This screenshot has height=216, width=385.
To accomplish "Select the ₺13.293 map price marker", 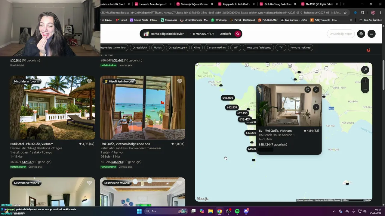I will pyautogui.click(x=251, y=133).
